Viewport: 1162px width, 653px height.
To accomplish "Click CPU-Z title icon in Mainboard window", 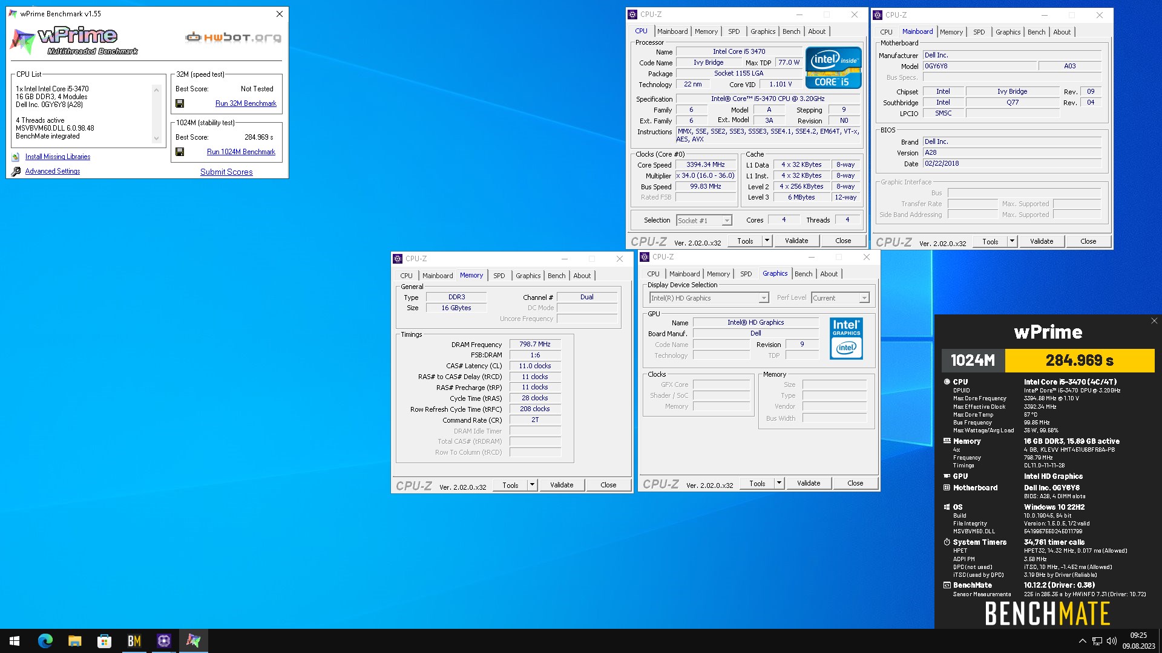I will click(878, 15).
